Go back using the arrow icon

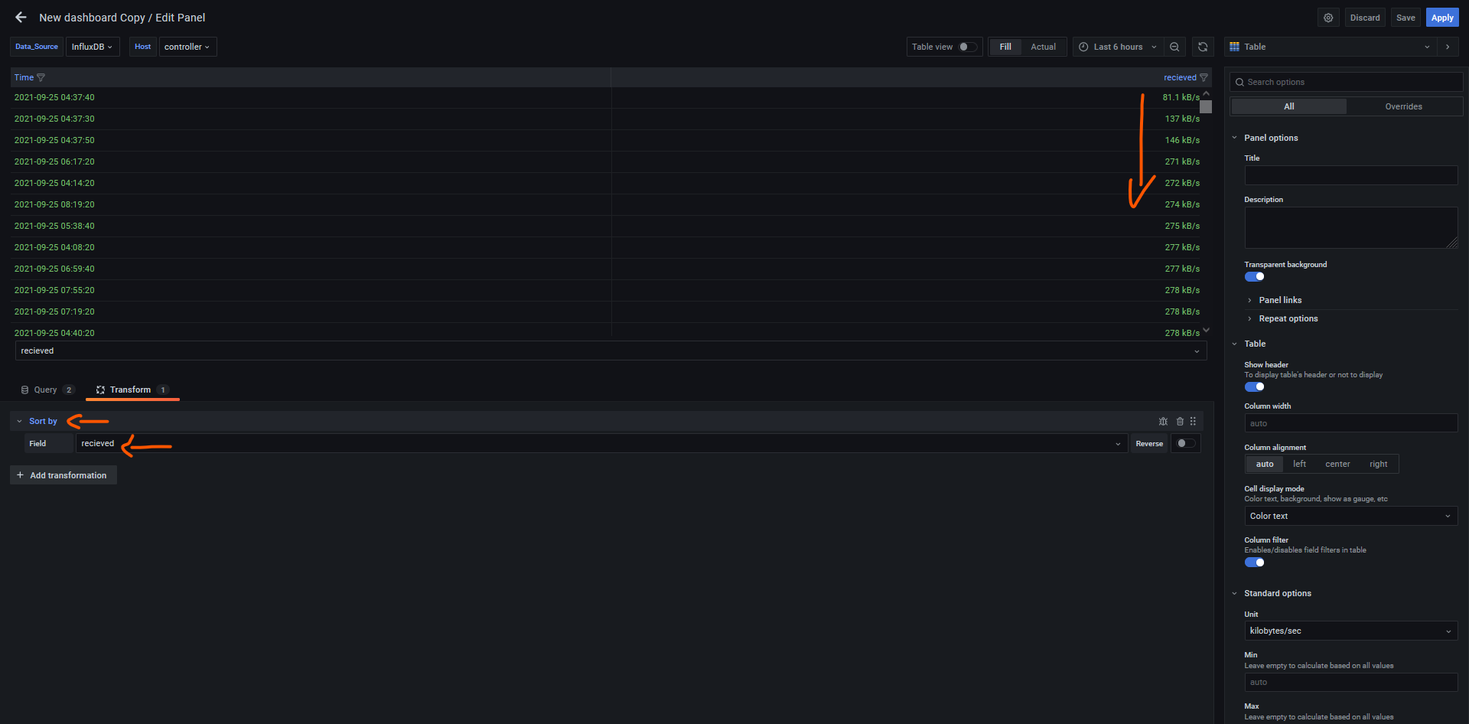click(21, 17)
